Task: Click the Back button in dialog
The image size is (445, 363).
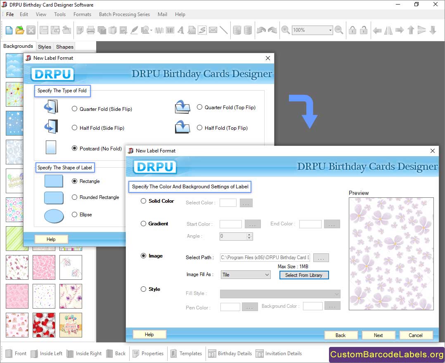Action: 341,335
